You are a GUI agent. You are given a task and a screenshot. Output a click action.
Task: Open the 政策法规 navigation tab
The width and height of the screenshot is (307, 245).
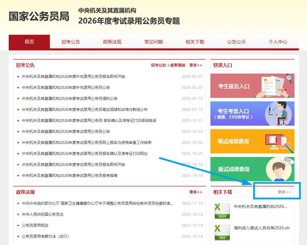(112, 42)
